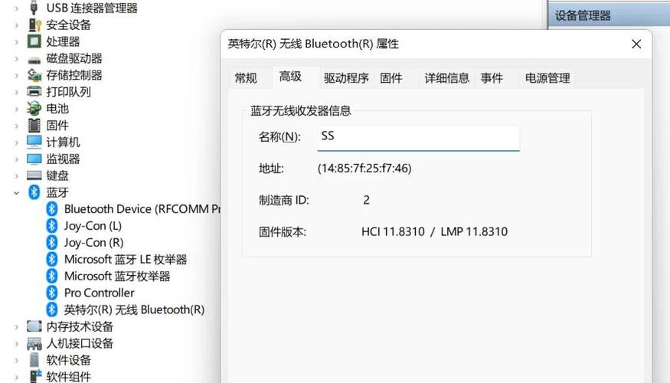Click the 计算机 tree label
Screen dimensions: 670x383
click(63, 142)
